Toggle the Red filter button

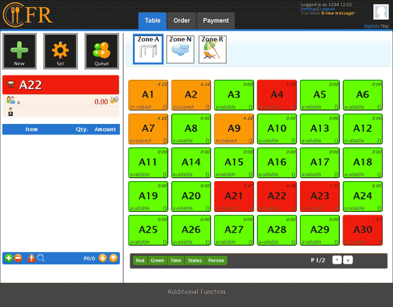click(140, 260)
